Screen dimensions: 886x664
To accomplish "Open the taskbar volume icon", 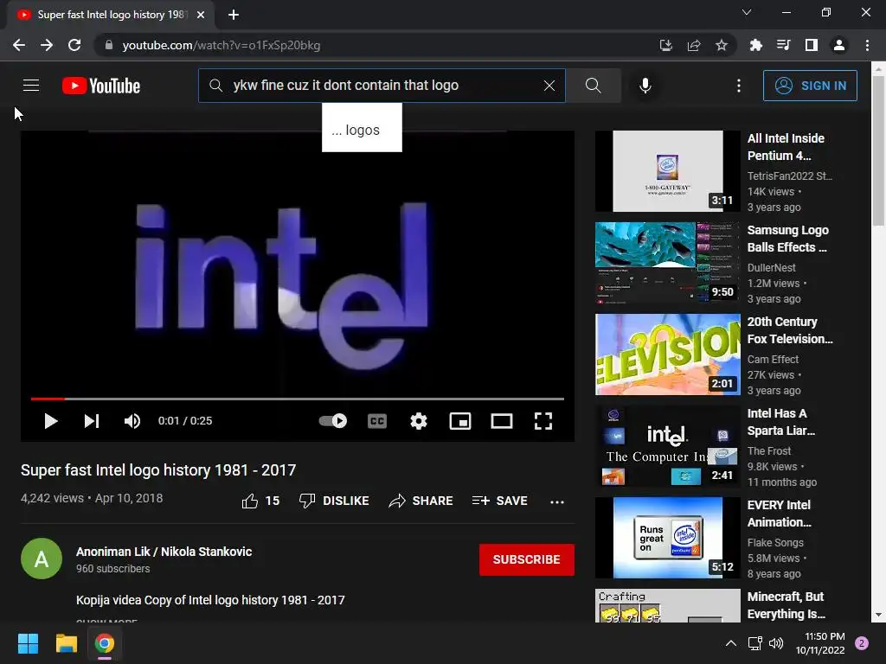I will pos(776,643).
